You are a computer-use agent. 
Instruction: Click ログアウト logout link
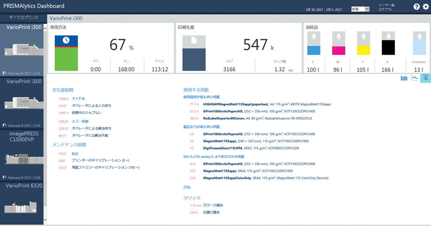pyautogui.click(x=385, y=10)
